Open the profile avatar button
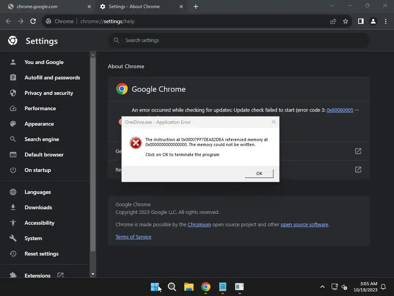 click(x=373, y=22)
